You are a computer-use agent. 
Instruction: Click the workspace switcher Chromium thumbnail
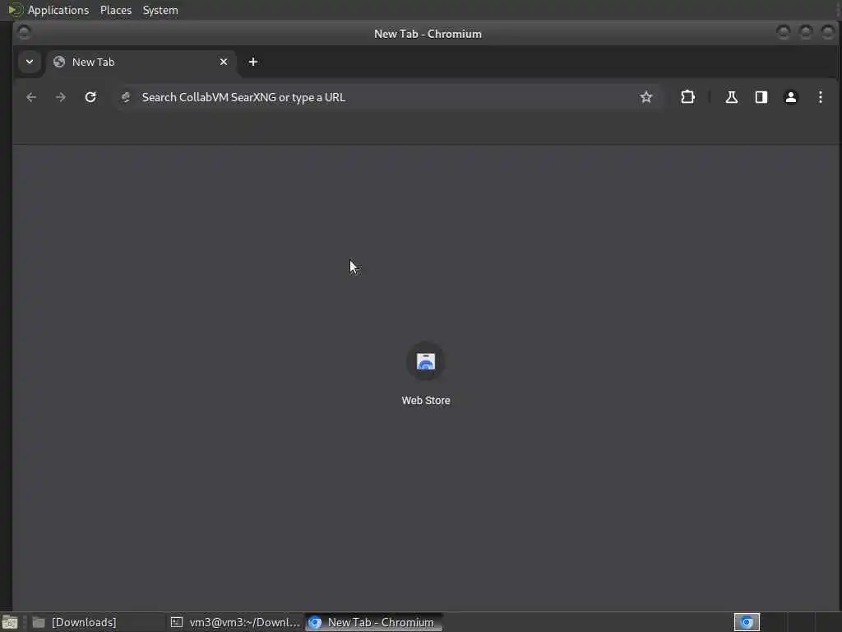[x=747, y=622]
